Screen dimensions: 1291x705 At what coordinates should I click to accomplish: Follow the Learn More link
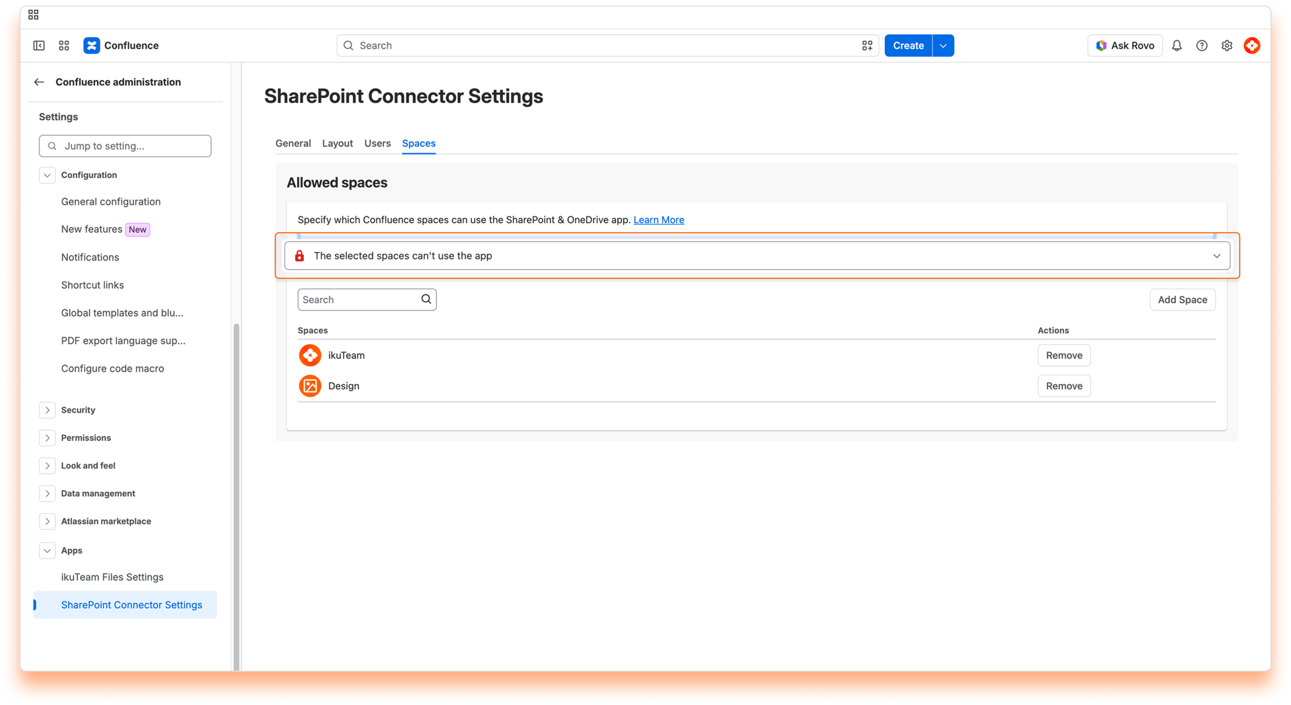[x=658, y=220]
